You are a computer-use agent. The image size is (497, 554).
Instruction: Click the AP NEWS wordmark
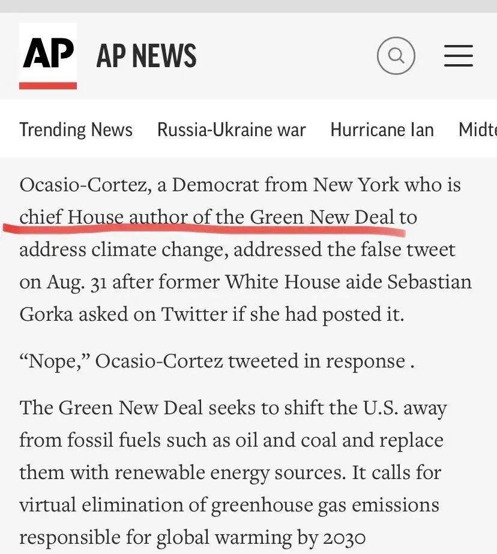[146, 56]
